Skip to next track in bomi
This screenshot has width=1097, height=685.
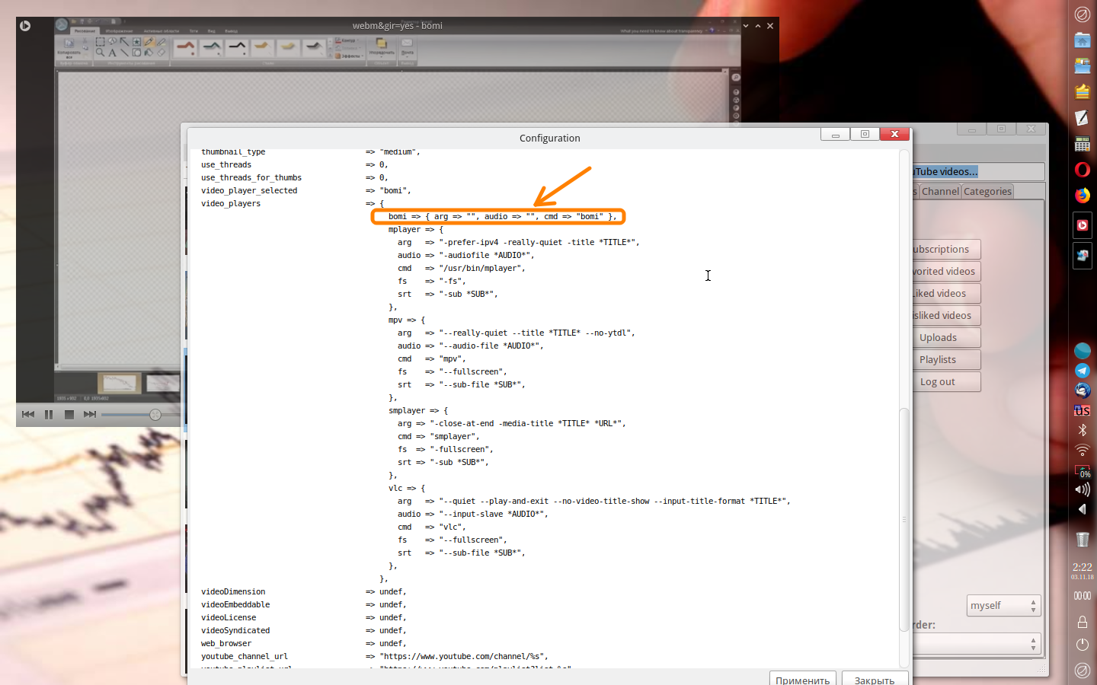tap(90, 414)
